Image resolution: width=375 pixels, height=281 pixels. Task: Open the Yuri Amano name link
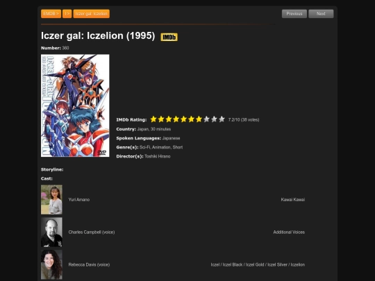click(79, 200)
